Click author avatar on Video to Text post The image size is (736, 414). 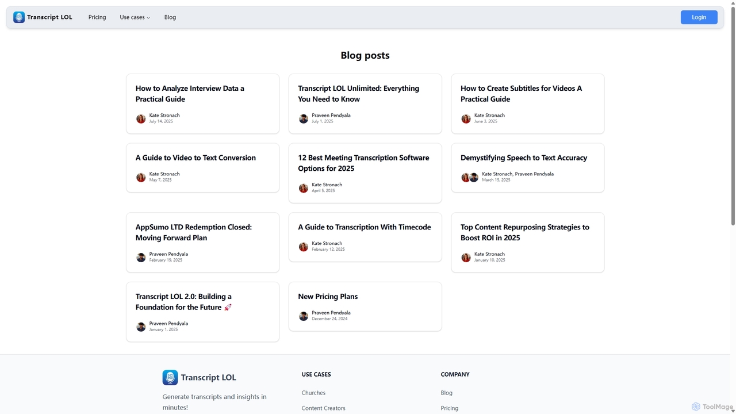coord(141,178)
